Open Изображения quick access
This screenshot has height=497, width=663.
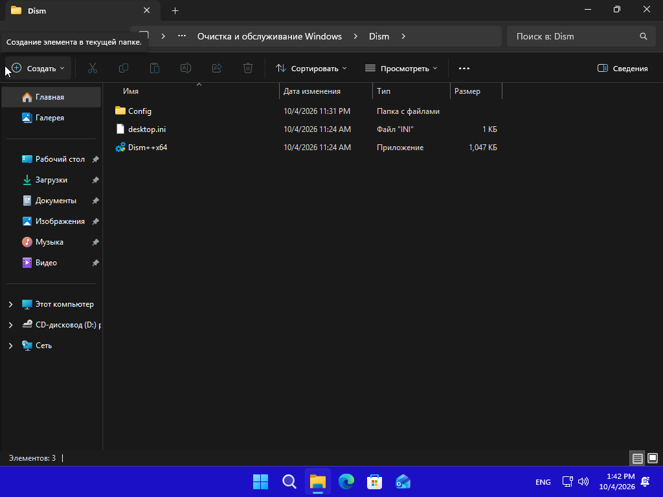pyautogui.click(x=51, y=221)
